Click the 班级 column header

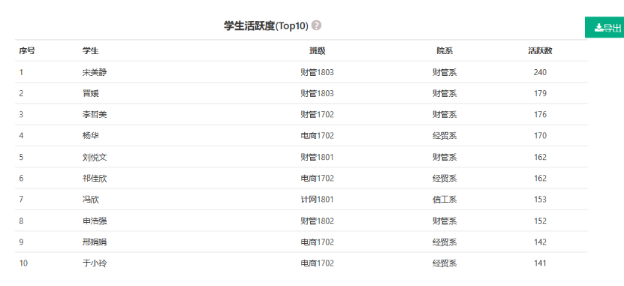click(x=317, y=51)
